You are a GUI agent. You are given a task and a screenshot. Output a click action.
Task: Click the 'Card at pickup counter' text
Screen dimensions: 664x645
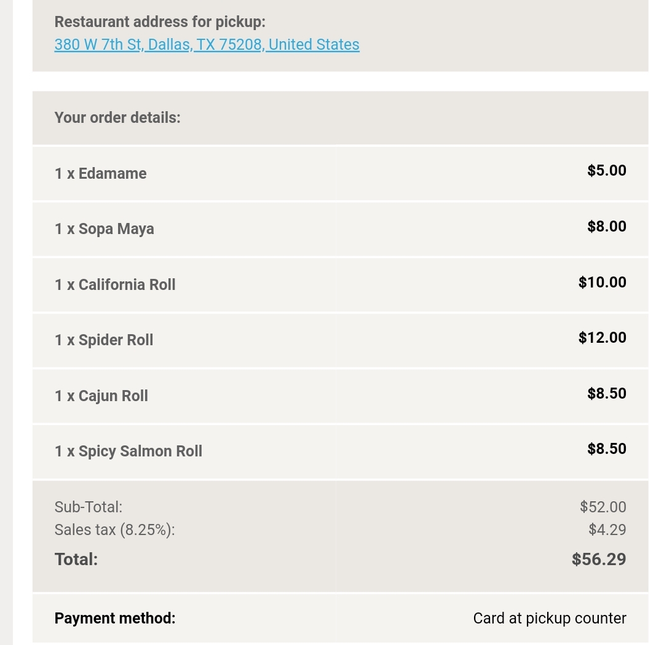[x=550, y=618]
